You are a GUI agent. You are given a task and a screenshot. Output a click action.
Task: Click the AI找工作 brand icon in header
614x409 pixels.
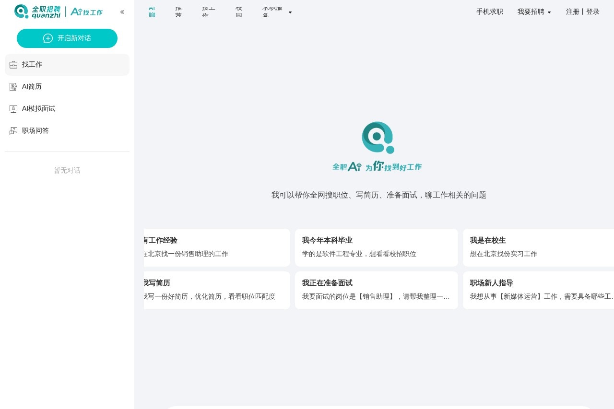click(x=87, y=12)
